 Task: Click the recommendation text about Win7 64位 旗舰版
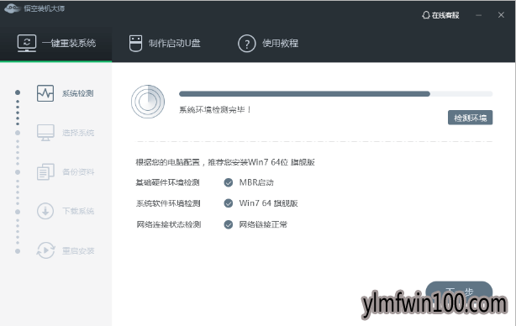(x=225, y=162)
